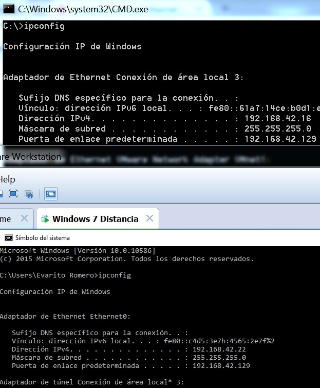Switch to the Home tab
The image size is (320, 388).
5,219
